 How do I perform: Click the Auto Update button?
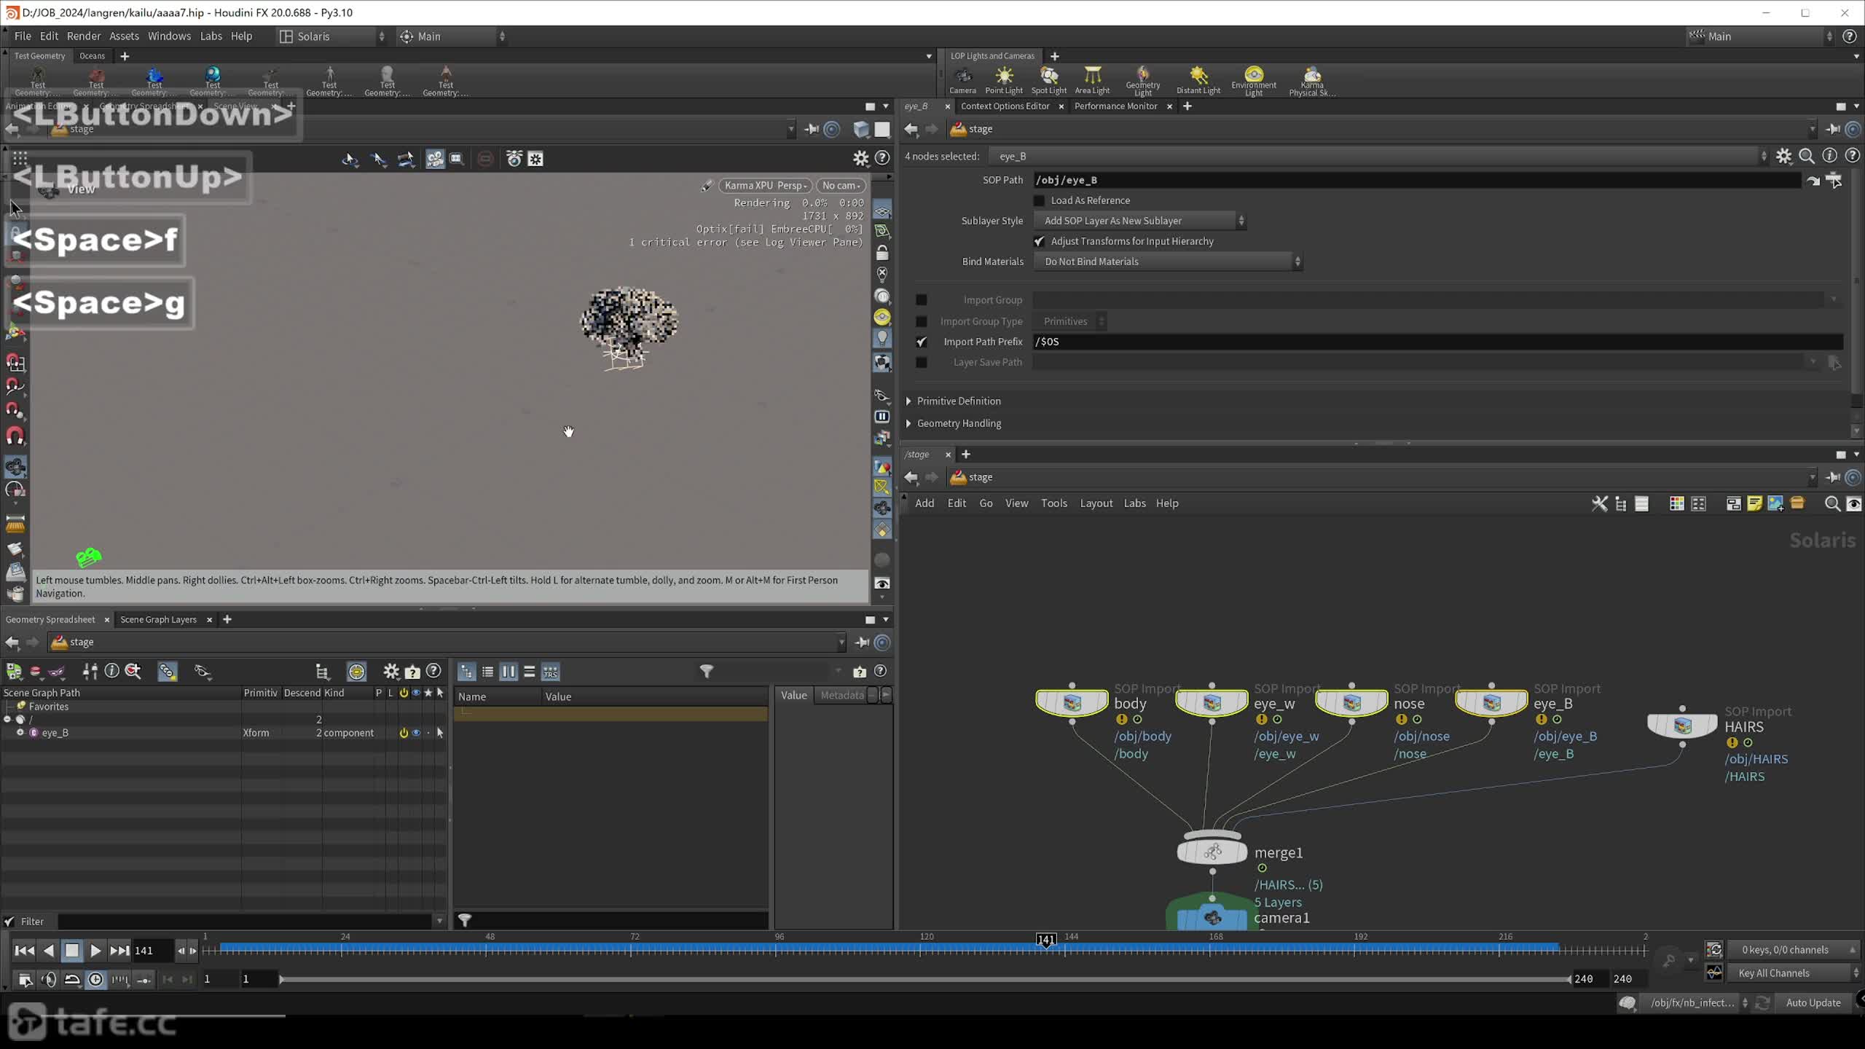pyautogui.click(x=1813, y=1003)
